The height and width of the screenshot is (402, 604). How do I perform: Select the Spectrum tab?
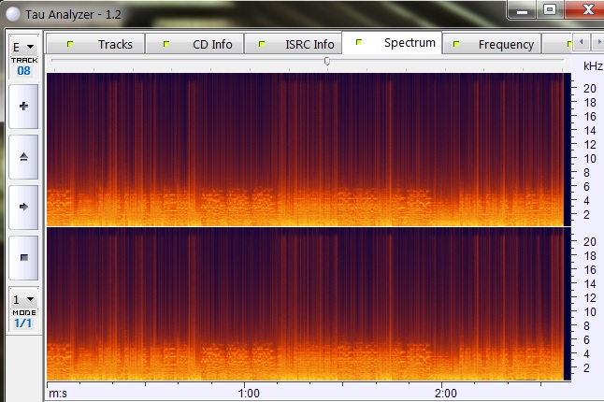397,43
